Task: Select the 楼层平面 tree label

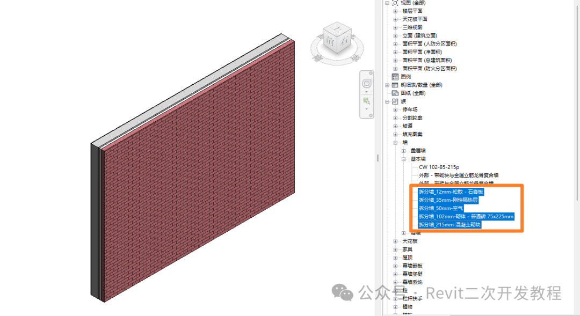Action: coord(412,11)
